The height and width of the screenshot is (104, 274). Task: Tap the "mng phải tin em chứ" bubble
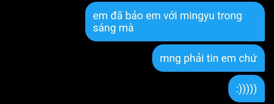click(x=209, y=58)
